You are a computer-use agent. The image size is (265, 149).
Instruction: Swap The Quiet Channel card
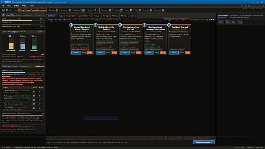(182, 53)
